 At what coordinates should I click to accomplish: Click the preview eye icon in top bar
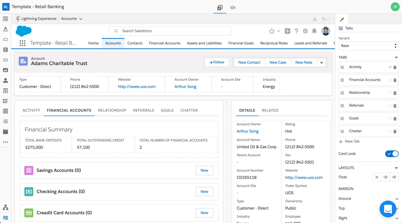[233, 8]
